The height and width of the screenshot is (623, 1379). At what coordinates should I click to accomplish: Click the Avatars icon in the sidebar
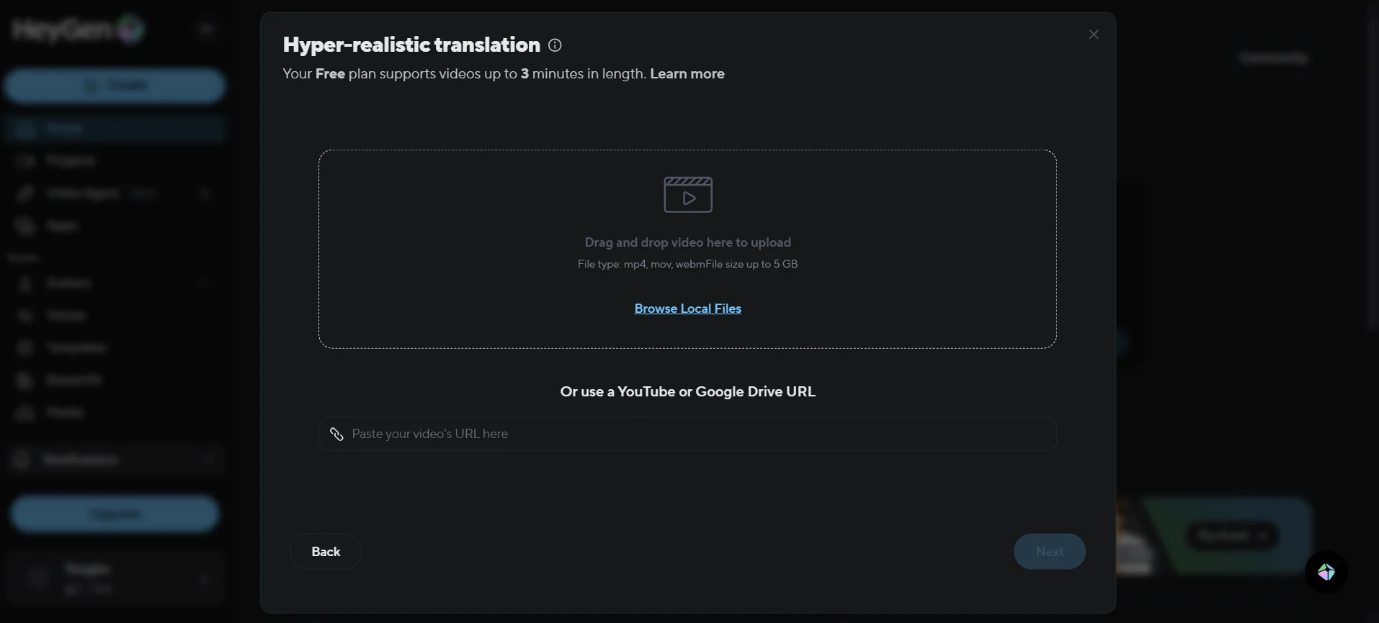click(25, 283)
